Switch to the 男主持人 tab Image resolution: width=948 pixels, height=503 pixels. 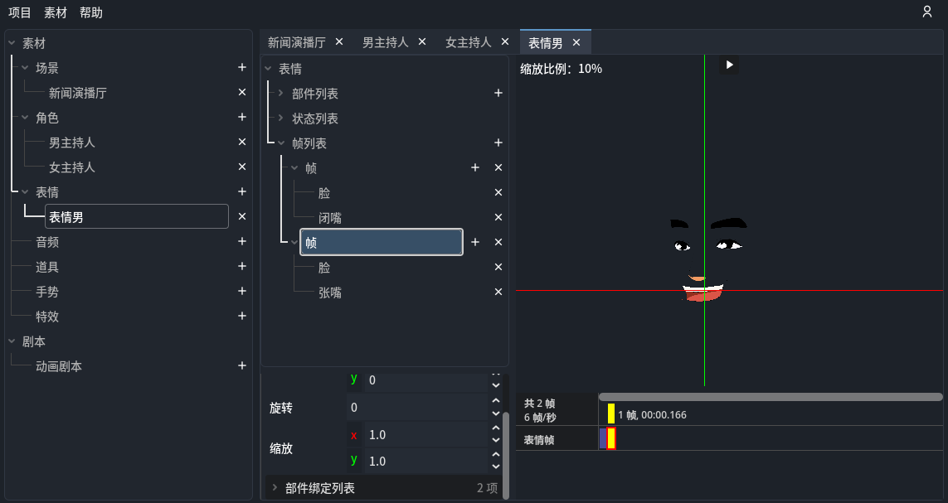(385, 42)
